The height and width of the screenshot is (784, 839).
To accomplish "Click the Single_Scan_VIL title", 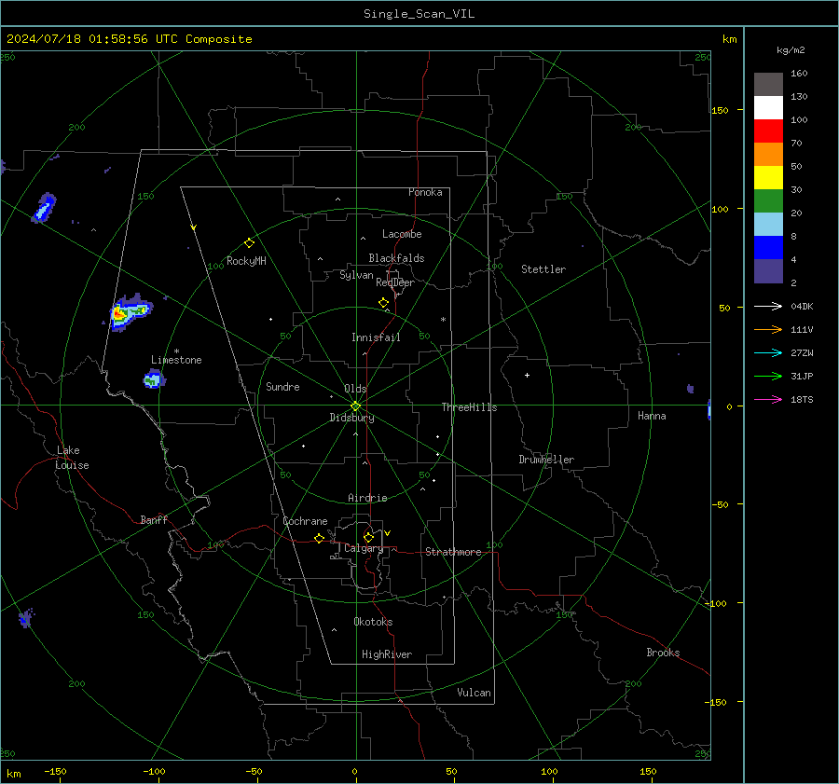I will click(419, 14).
